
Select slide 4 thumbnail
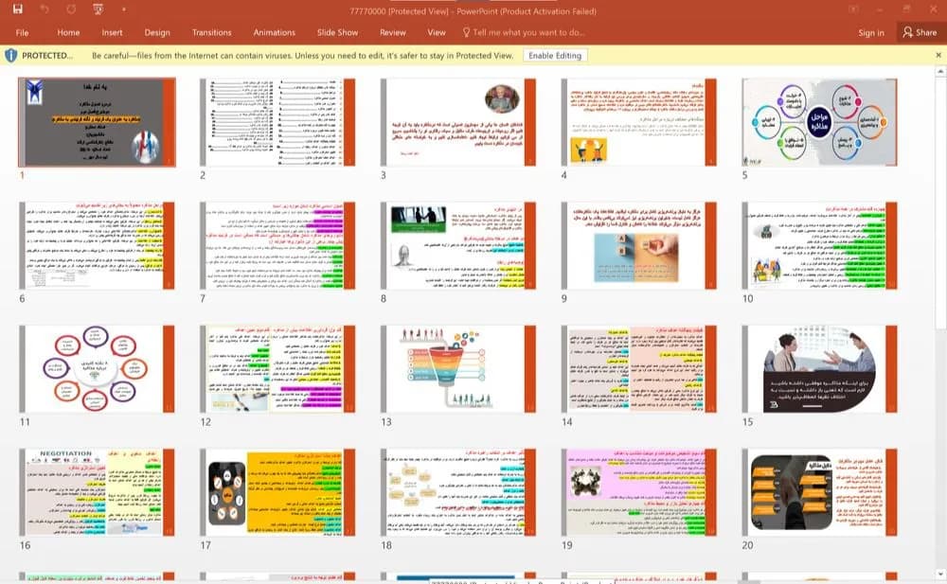639,122
